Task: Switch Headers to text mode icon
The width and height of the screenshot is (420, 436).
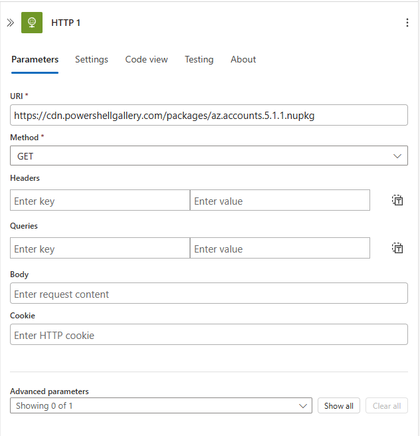Action: tap(397, 200)
